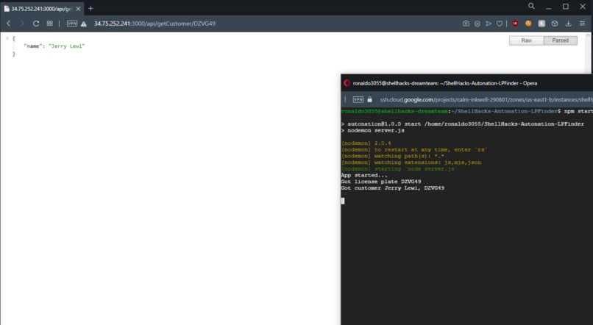Click the address bar showing 34.75.252.241:3000
The width and height of the screenshot is (593, 325).
click(x=155, y=24)
